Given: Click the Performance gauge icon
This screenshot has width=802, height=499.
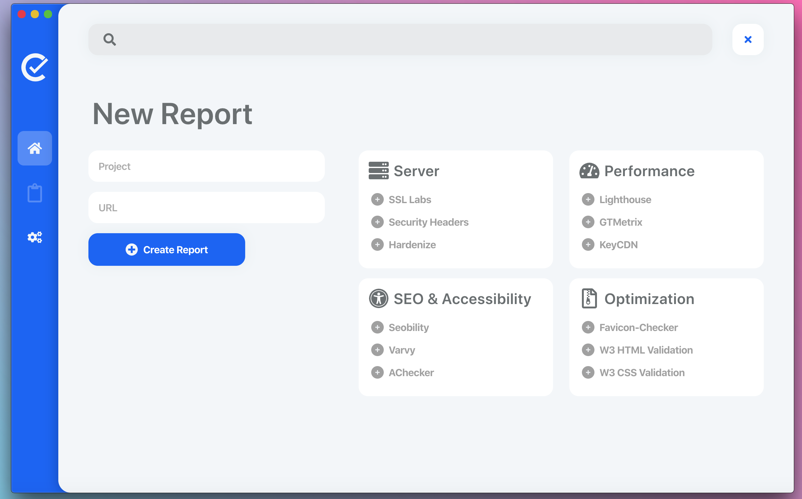Looking at the screenshot, I should [x=589, y=171].
